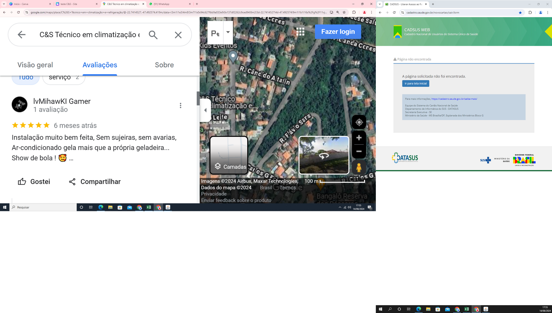The image size is (552, 313).
Task: Open the review's three-dot options menu
Action: point(180,105)
